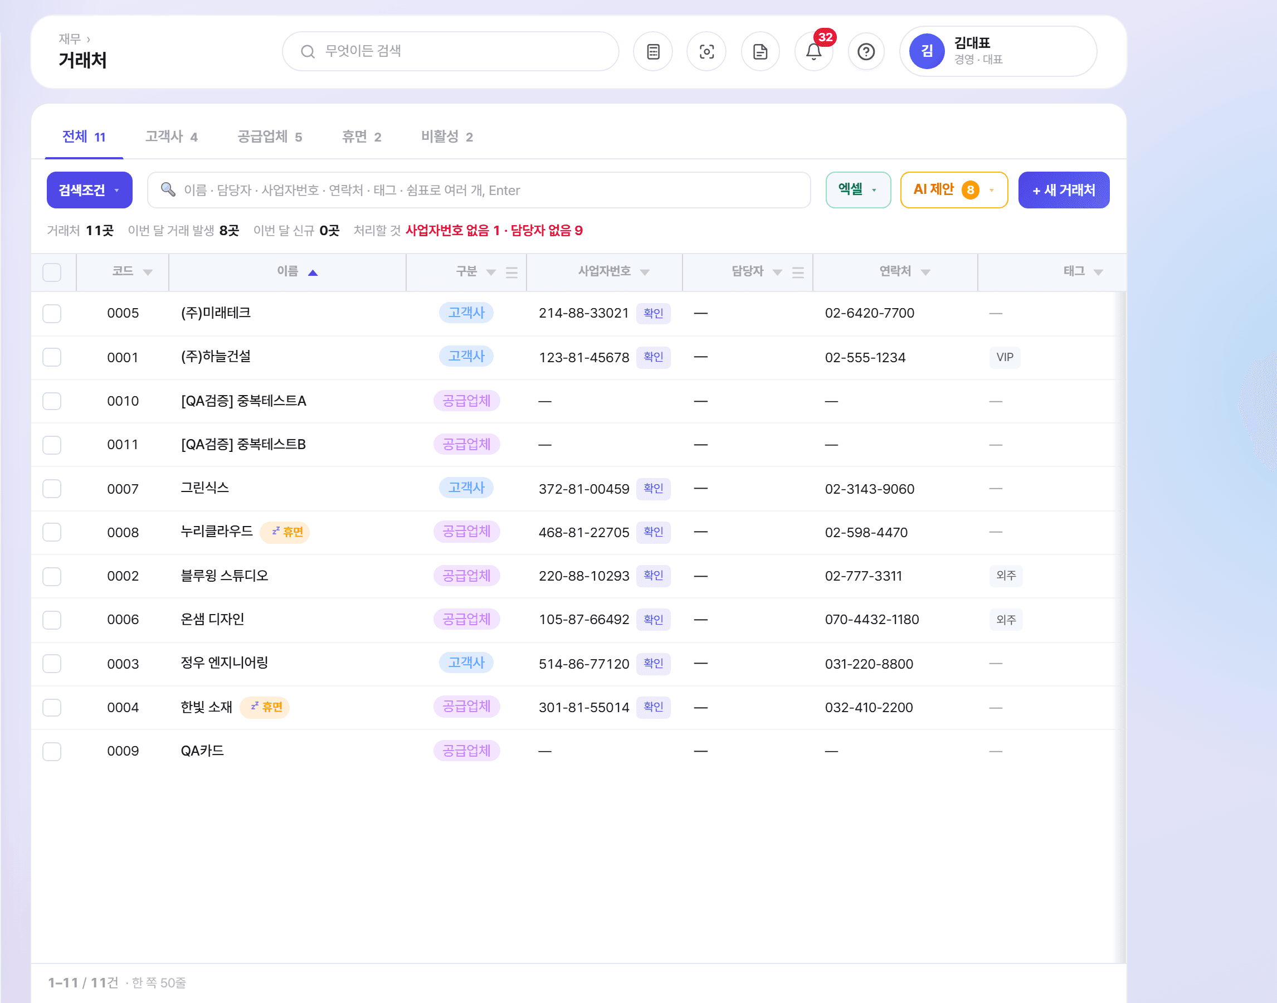Click the 김 avatar circle

tap(927, 51)
